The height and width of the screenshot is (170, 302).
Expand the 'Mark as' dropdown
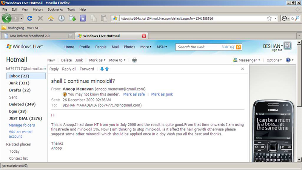click(x=97, y=60)
